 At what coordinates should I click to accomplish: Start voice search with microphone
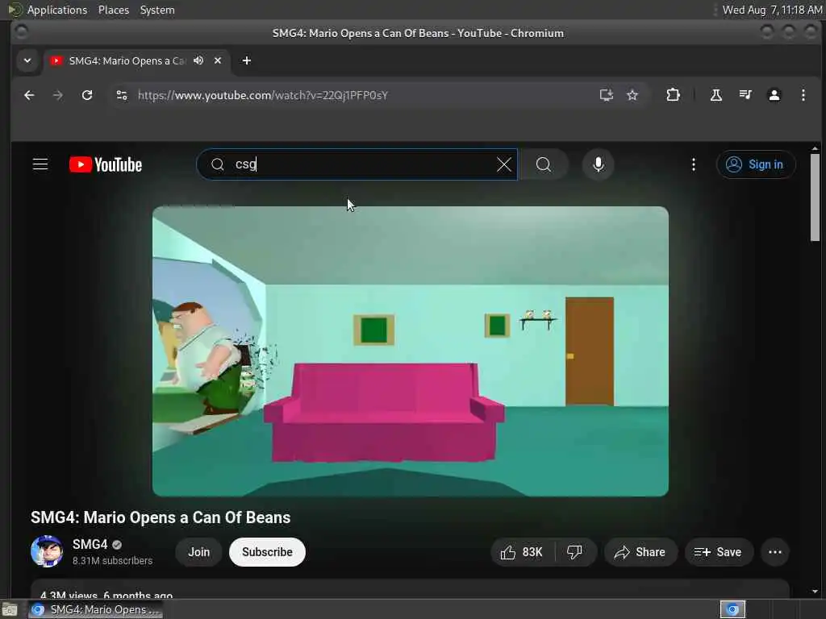click(x=598, y=164)
